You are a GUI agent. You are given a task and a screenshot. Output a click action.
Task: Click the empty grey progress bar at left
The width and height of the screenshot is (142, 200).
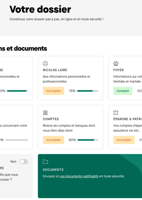click(x=17, y=140)
